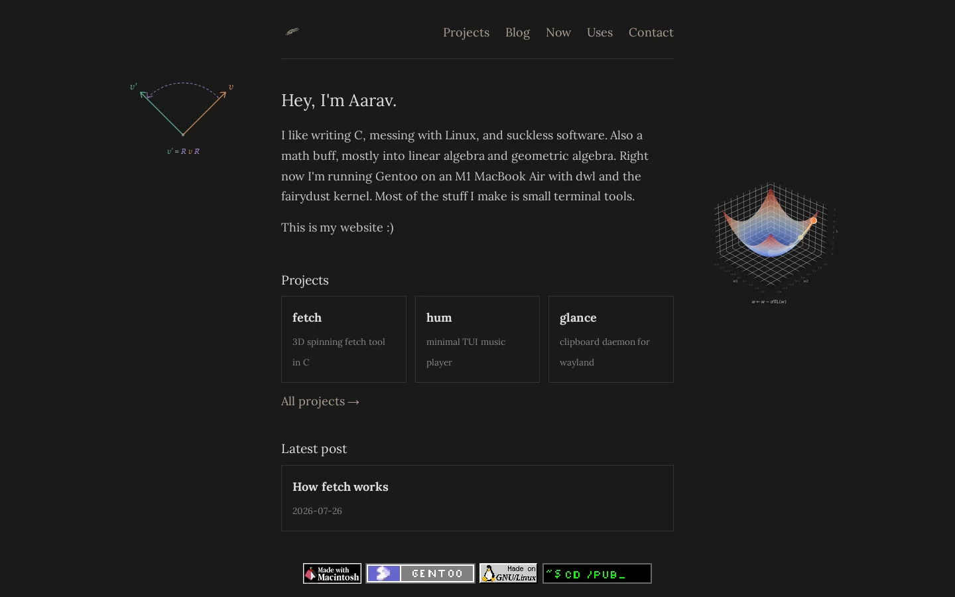The width and height of the screenshot is (955, 597).
Task: Open the Now page link
Action: point(558,33)
